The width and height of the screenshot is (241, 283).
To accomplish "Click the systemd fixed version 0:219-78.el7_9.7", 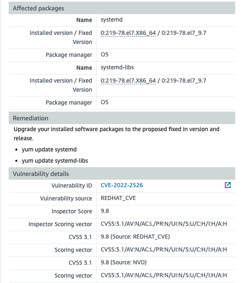I will click(184, 33).
